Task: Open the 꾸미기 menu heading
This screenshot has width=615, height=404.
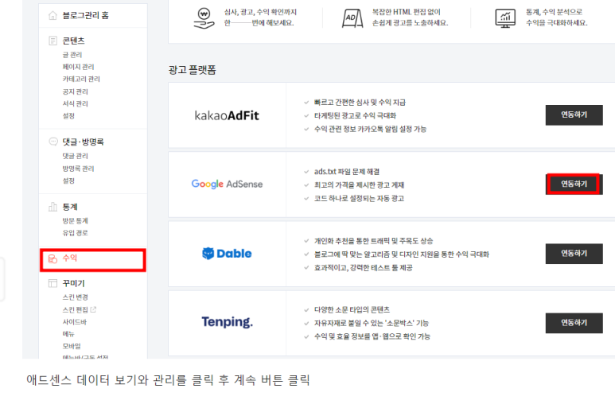Action: (73, 283)
